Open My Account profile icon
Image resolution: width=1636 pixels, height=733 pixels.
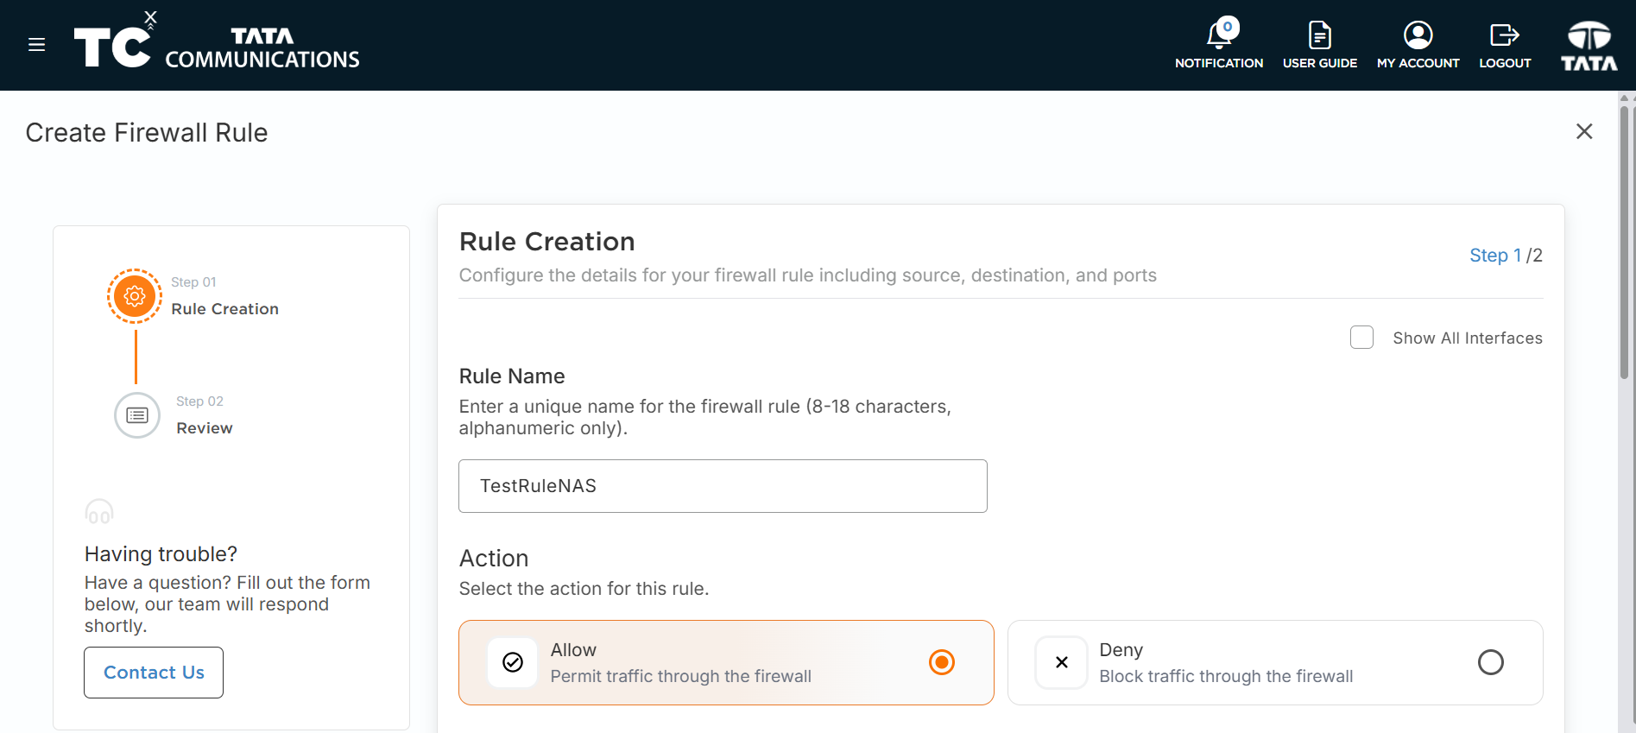[x=1418, y=35]
